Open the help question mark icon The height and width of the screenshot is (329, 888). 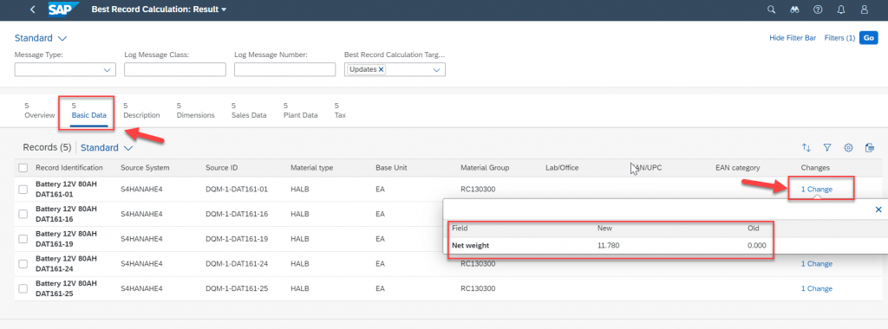click(817, 10)
